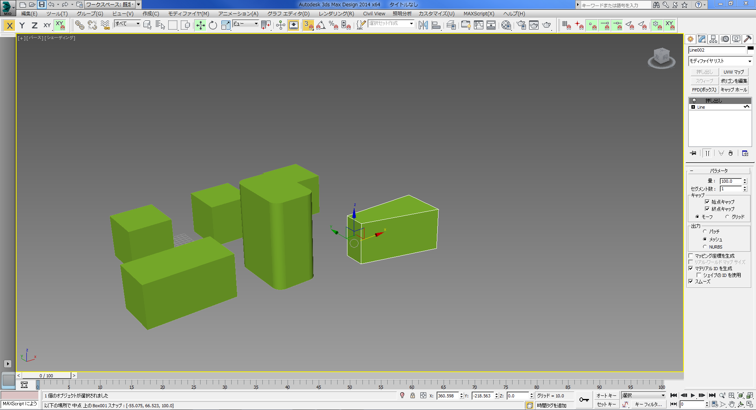The image size is (756, 410).
Task: Open the Mirror tool
Action: coord(423,26)
